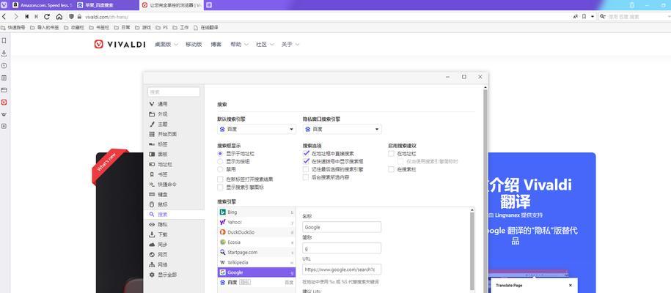Go to the home page icon

[x=59, y=17]
